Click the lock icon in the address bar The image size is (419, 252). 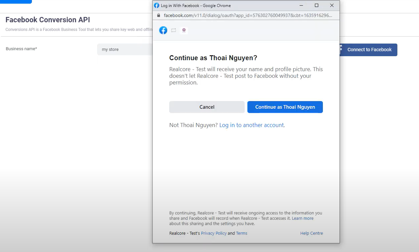[158, 15]
